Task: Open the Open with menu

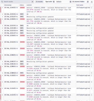Action: (x=50, y=2)
